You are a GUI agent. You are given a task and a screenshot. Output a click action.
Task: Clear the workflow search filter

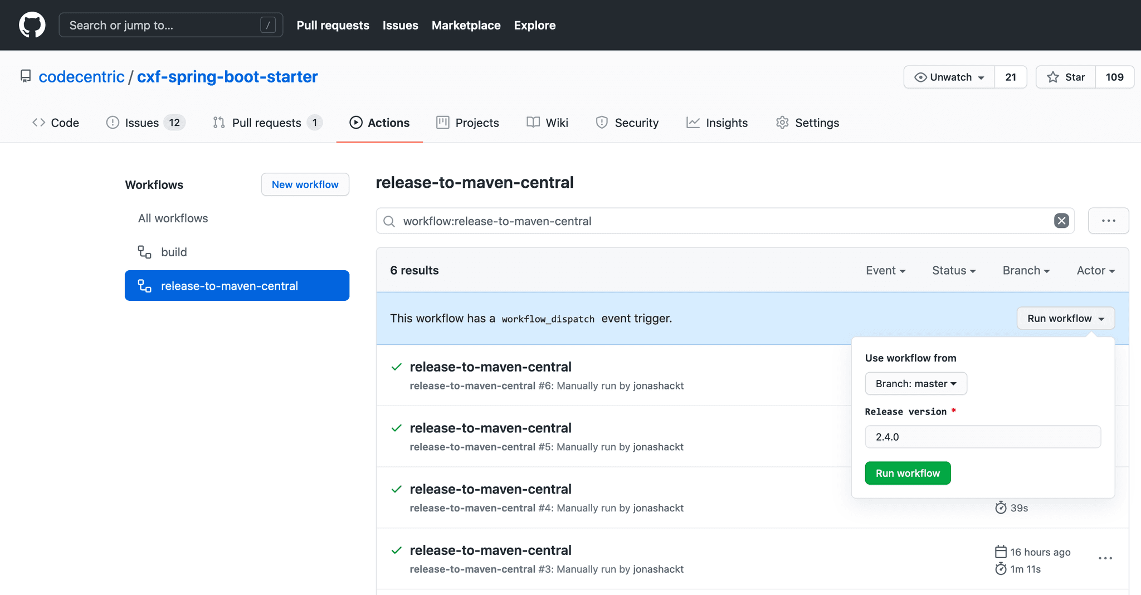point(1061,221)
